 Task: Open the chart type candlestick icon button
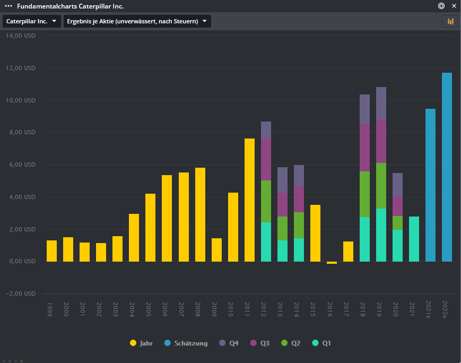point(450,21)
